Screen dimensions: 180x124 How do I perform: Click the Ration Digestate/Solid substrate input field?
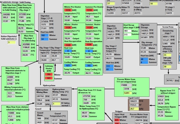[12, 42]
